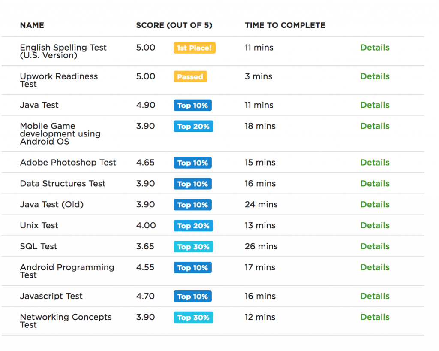439x351 pixels.
Task: Open Details for Networking Concepts Test
Action: coord(375,318)
